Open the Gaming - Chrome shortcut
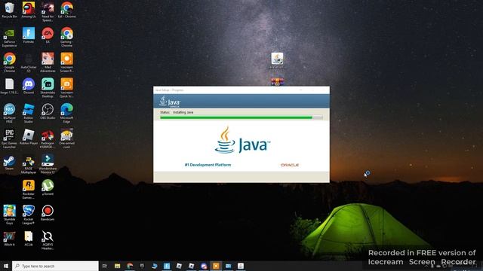The image size is (483, 271). tap(66, 37)
